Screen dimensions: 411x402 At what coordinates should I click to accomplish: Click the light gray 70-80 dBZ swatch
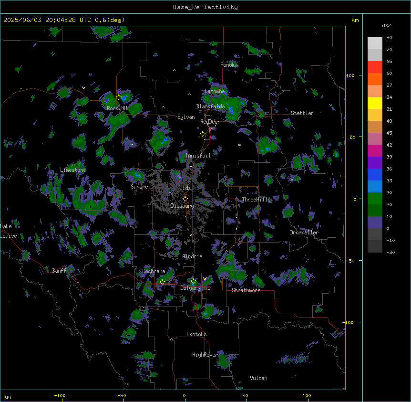click(x=375, y=43)
